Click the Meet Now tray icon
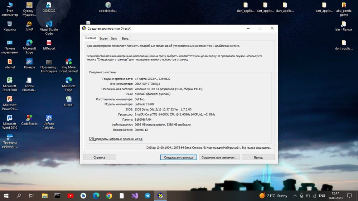Viewport: 358px width, 201px height. [301, 196]
